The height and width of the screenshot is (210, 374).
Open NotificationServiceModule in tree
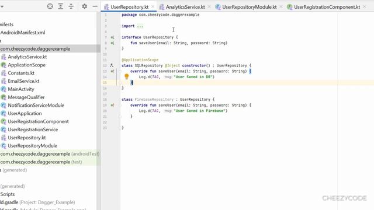click(36, 106)
